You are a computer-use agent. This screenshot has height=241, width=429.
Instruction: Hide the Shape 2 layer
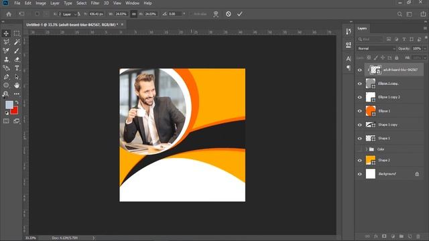tap(360, 161)
